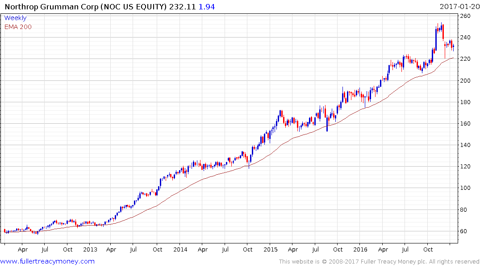Click the 2016 year axis label
The height and width of the screenshot is (268, 480).
(x=360, y=249)
